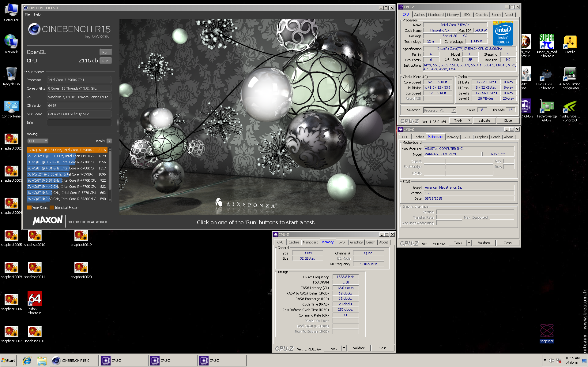588x367 pixels.
Task: Click Validate in the Memory CPU-Z window
Action: point(359,348)
